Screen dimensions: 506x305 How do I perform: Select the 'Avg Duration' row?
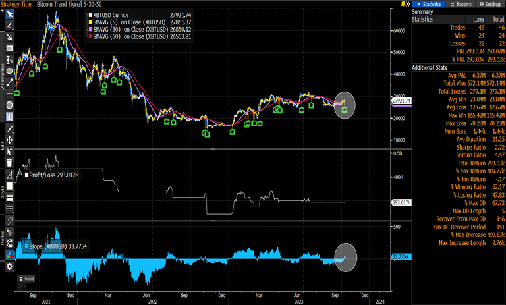[x=459, y=139]
